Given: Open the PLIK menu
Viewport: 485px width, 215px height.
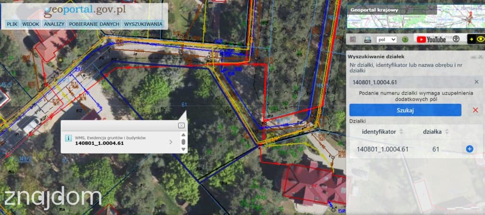Looking at the screenshot, I should pyautogui.click(x=12, y=24).
